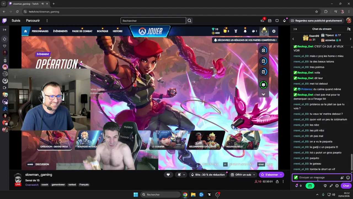Open chat settings gear icon
The height and width of the screenshot is (199, 353).
(x=337, y=186)
